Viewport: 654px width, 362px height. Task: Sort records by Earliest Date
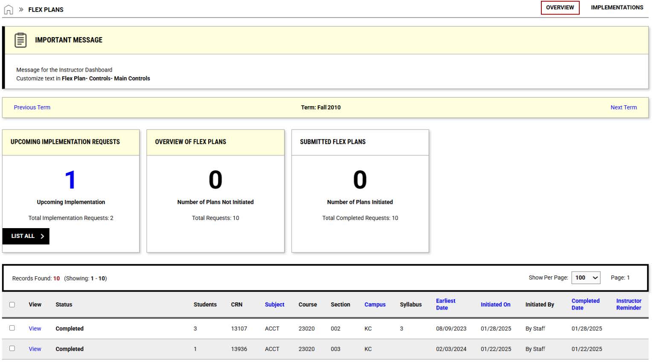coord(445,304)
